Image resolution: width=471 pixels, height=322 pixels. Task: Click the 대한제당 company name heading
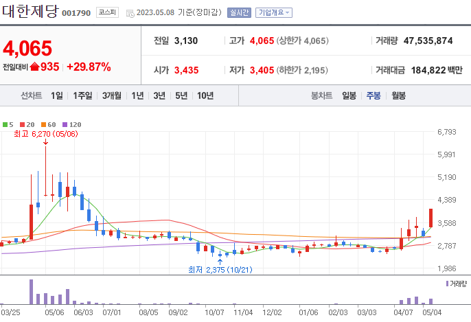tap(30, 12)
